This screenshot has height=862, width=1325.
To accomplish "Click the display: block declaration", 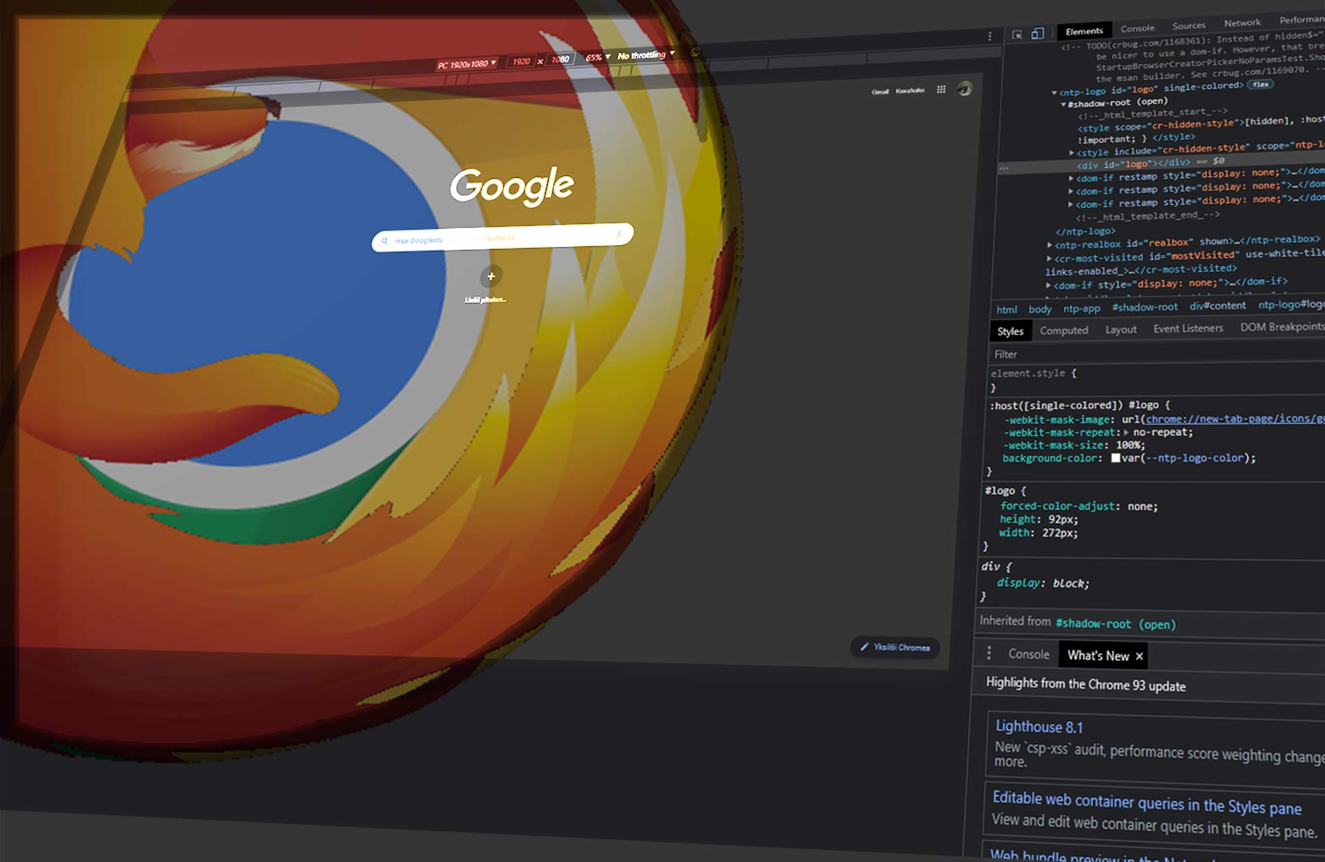I will [x=1043, y=583].
